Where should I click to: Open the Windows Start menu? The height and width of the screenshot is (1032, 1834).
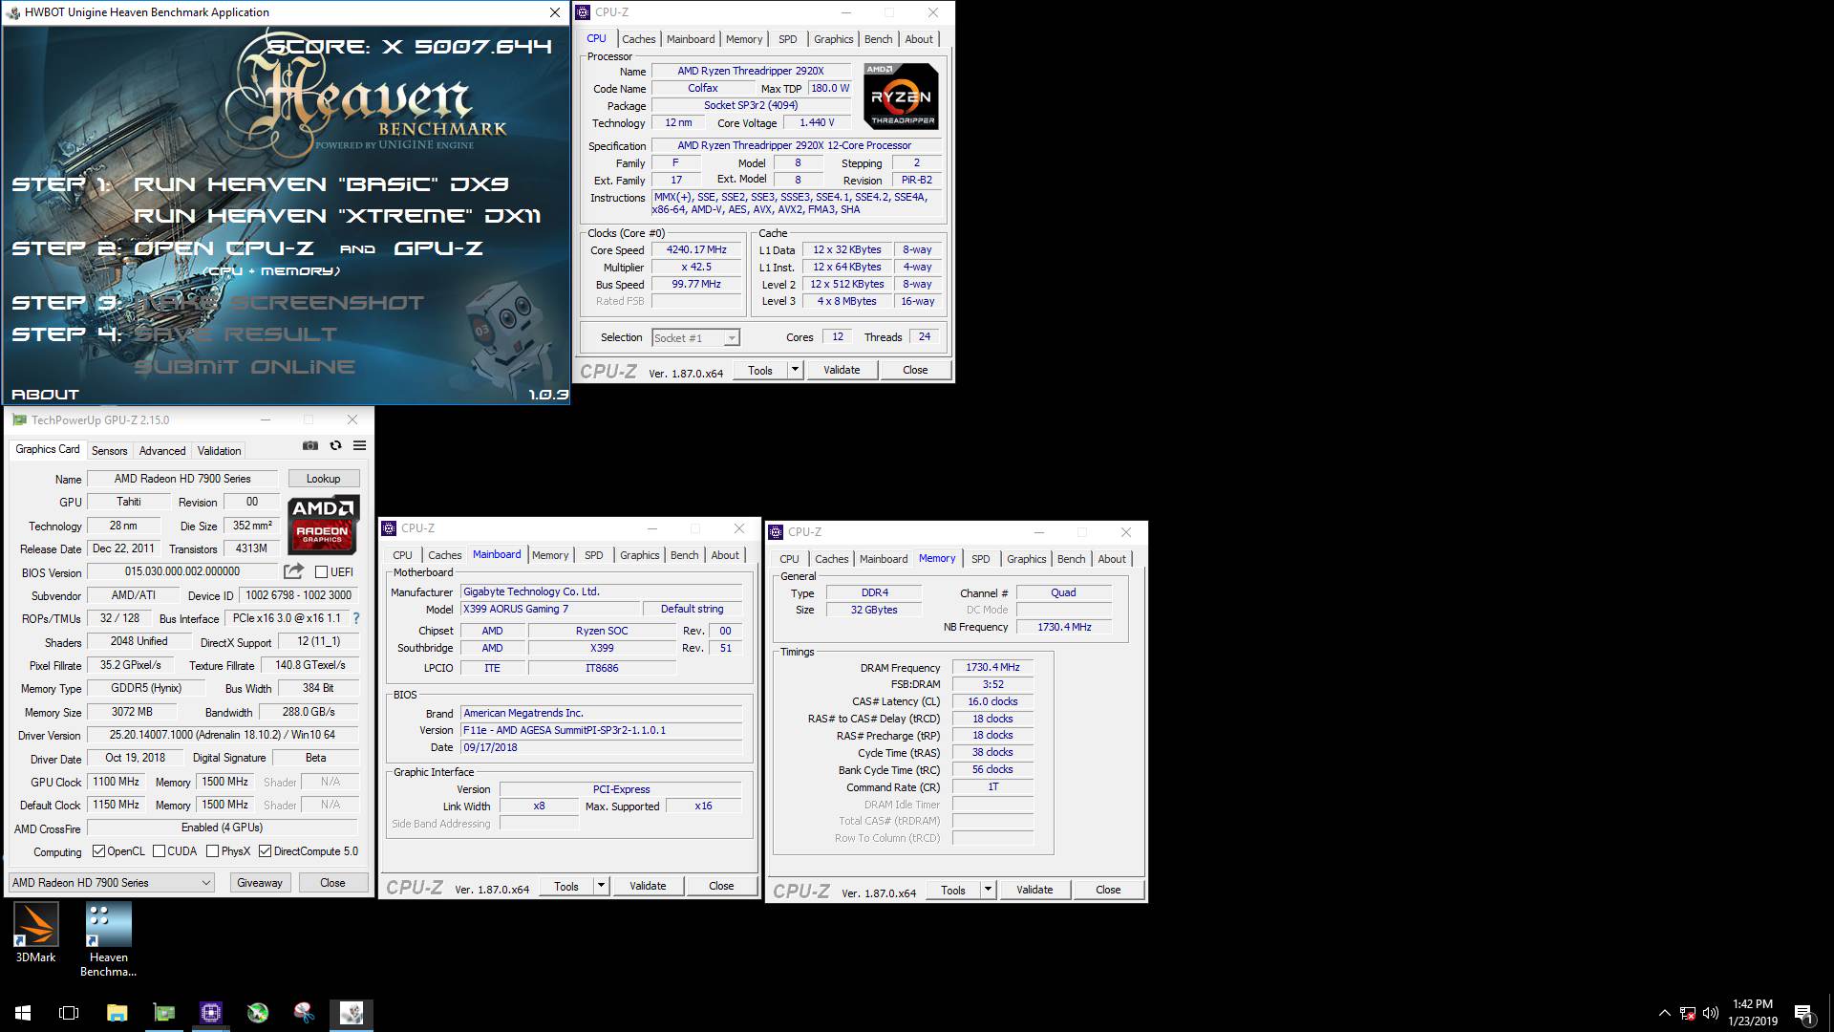click(23, 1013)
